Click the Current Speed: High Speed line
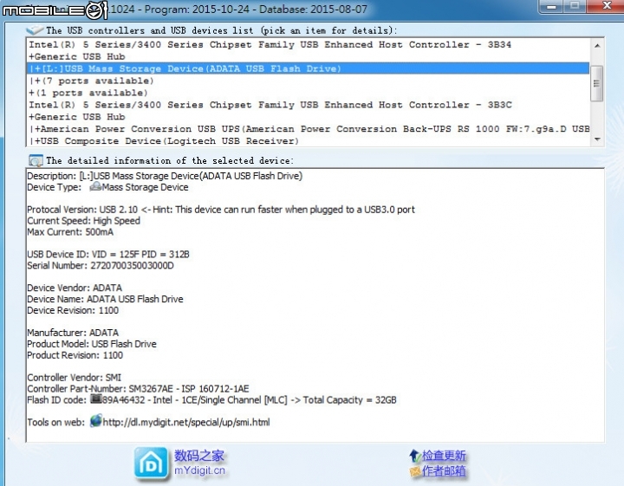This screenshot has height=486, width=624. pyautogui.click(x=83, y=221)
